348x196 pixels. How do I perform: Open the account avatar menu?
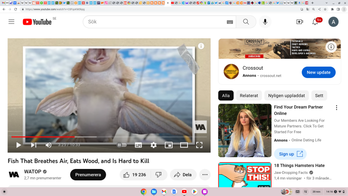333,22
